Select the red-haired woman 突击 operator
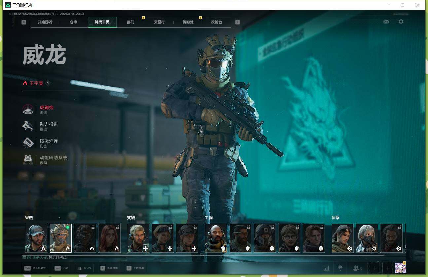The image size is (428, 277). coord(109,238)
